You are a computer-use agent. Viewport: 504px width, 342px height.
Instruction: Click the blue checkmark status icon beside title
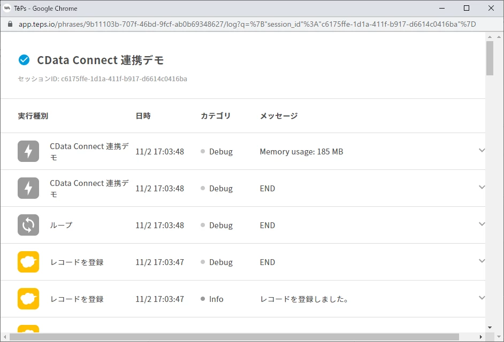(24, 60)
